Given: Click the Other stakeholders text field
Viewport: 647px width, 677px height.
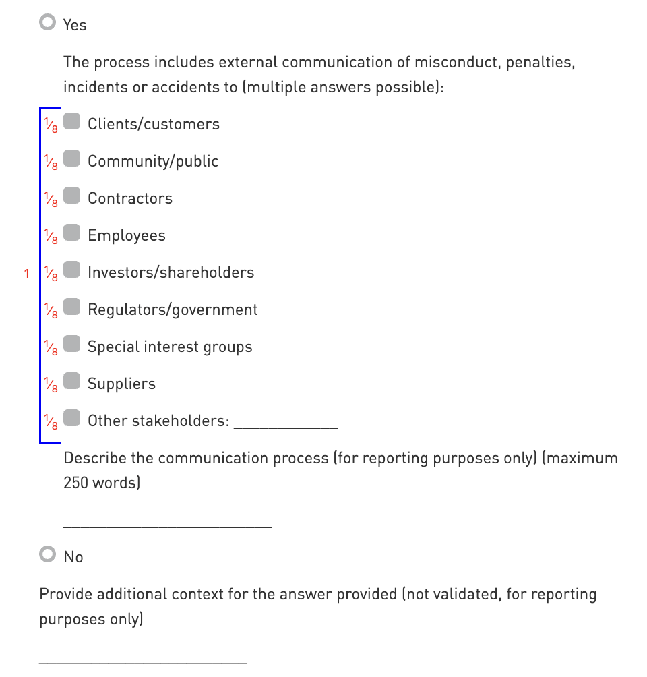Looking at the screenshot, I should pyautogui.click(x=286, y=421).
